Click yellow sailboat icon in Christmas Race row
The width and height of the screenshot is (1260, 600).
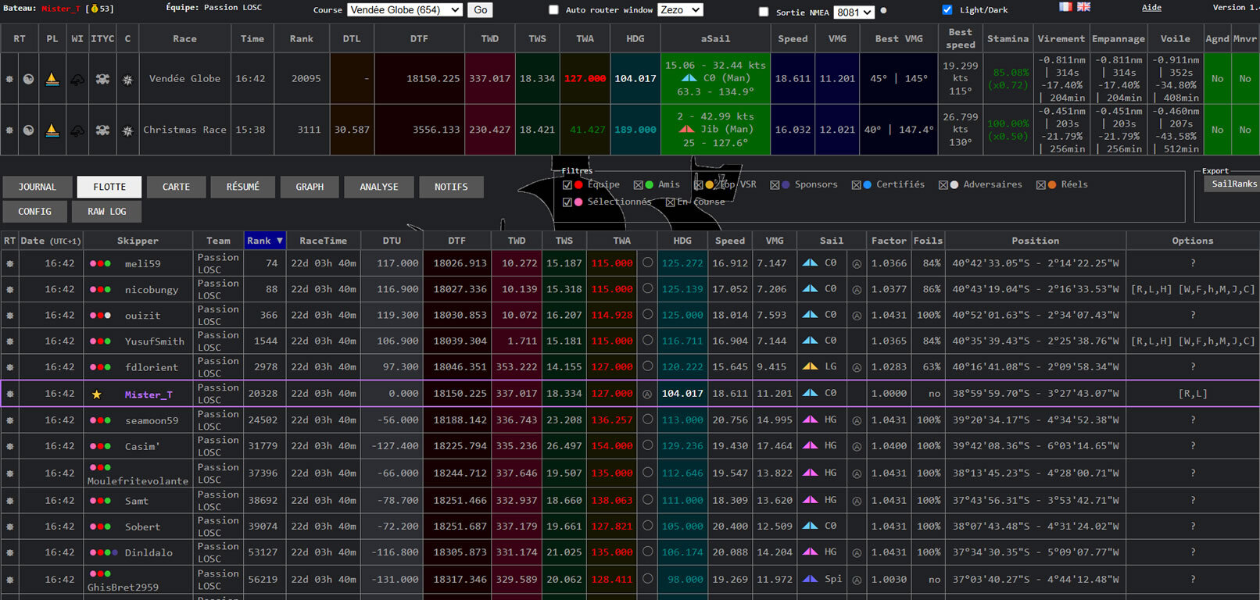click(52, 130)
